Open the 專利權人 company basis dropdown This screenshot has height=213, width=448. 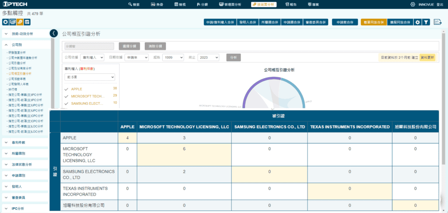pyautogui.click(x=92, y=57)
